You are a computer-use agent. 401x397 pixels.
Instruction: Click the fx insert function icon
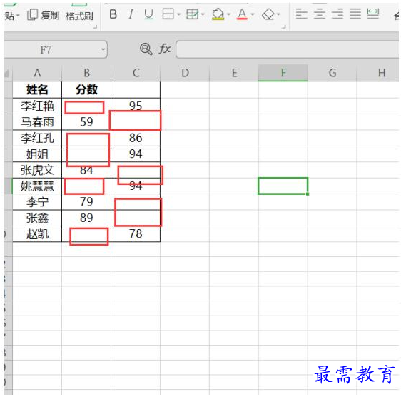(164, 49)
